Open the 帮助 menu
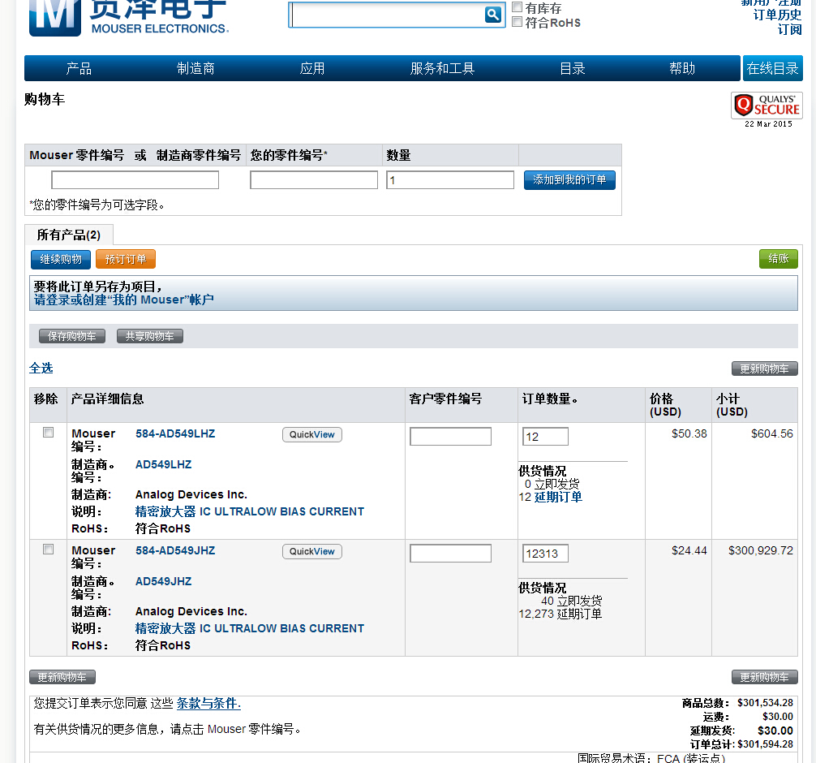 click(x=682, y=68)
